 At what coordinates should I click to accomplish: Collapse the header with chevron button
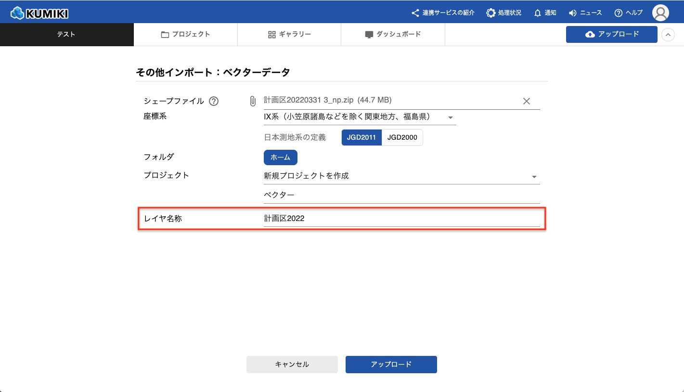(668, 35)
